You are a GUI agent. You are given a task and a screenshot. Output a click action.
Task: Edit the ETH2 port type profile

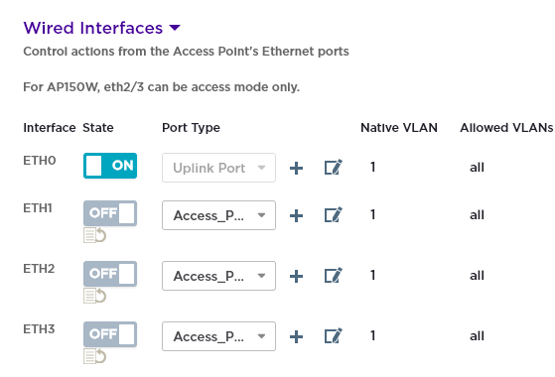333,276
